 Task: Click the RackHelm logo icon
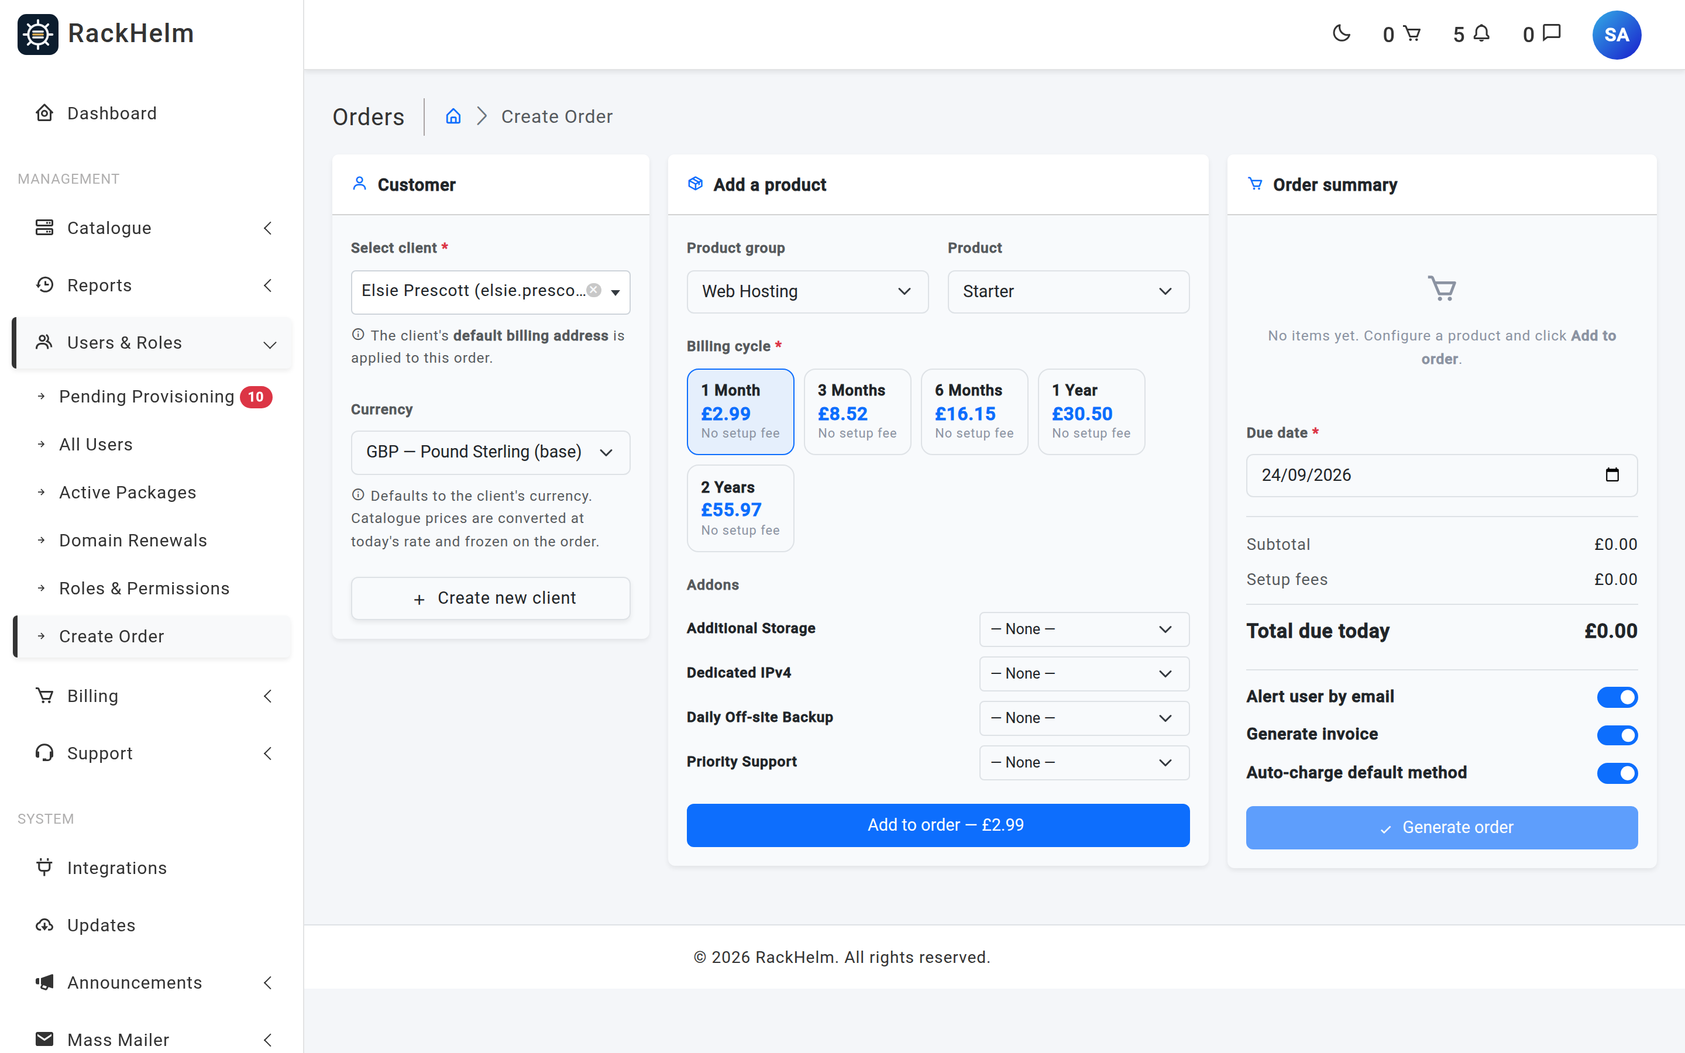pyautogui.click(x=37, y=34)
